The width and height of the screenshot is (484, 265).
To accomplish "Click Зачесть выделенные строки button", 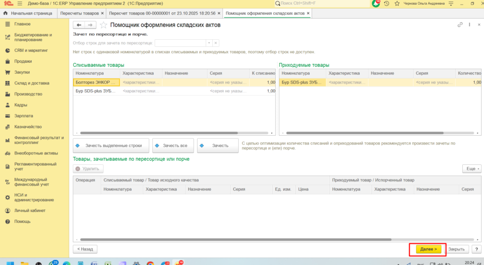I will coord(111,145).
